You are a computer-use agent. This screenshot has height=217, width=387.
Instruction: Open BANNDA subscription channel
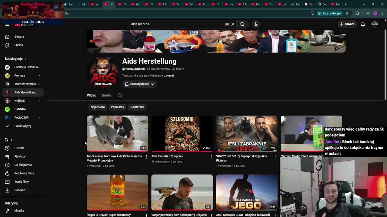[23, 109]
